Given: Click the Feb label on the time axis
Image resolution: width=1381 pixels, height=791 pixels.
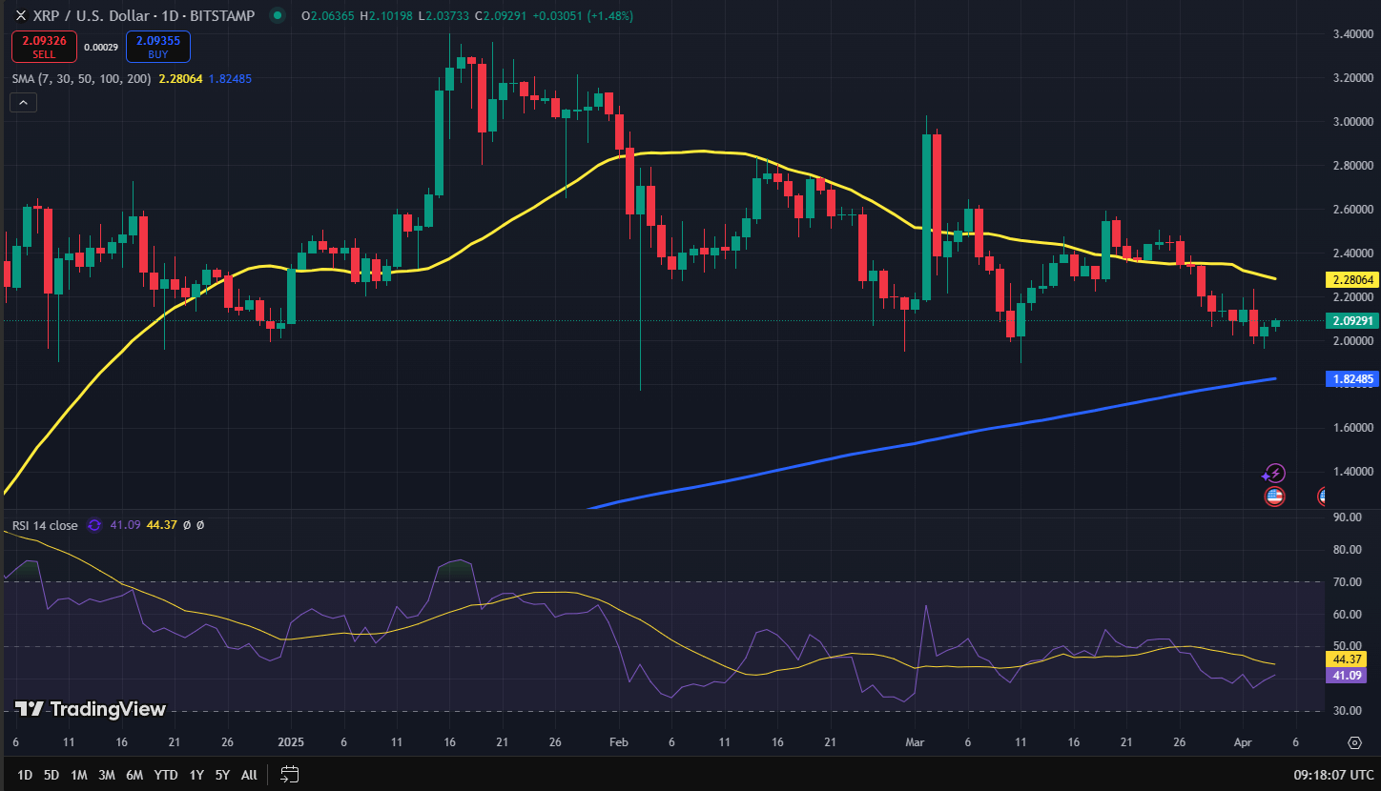Looking at the screenshot, I should 619,742.
